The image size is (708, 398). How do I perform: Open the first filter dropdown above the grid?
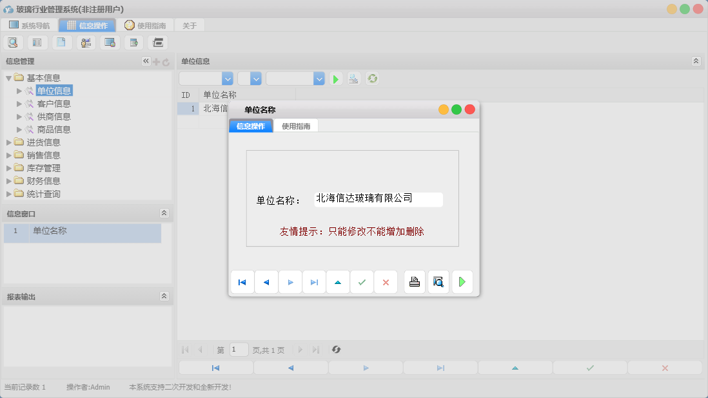click(228, 78)
